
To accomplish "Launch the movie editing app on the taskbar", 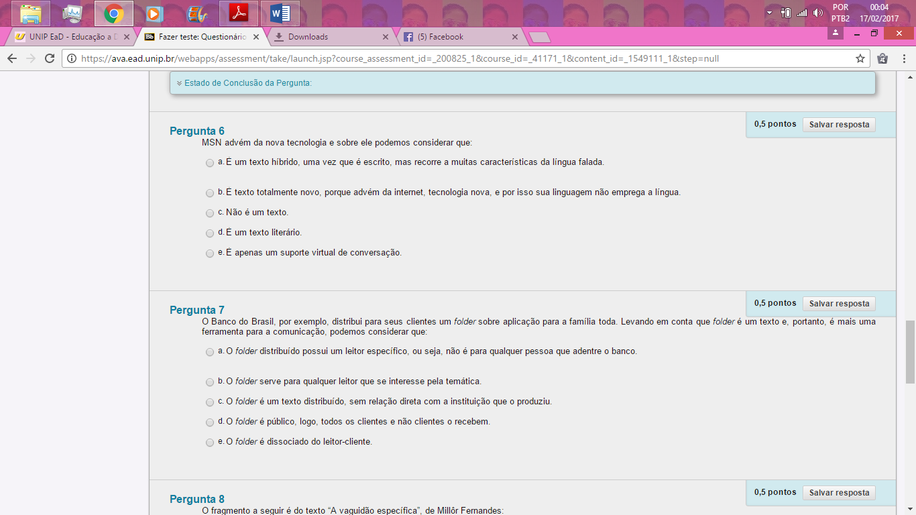I will pyautogui.click(x=197, y=12).
